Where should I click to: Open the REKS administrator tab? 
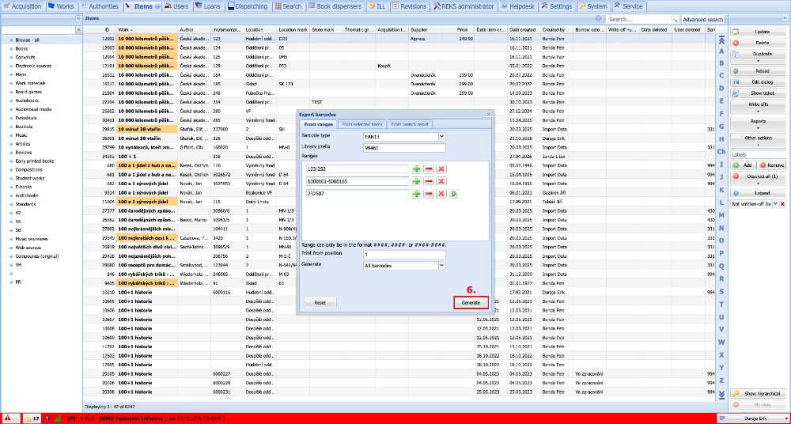(x=464, y=6)
